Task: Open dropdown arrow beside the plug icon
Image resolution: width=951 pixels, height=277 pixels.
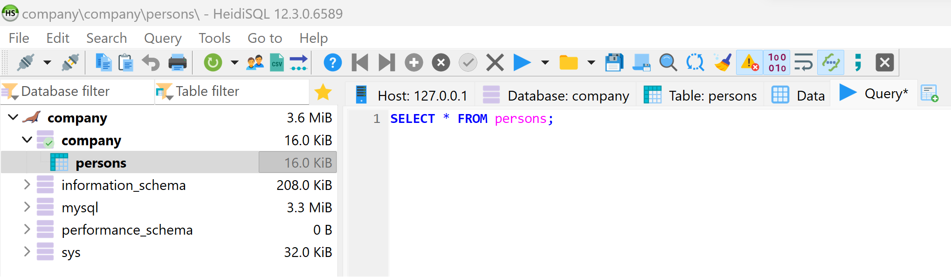Action: [x=47, y=62]
